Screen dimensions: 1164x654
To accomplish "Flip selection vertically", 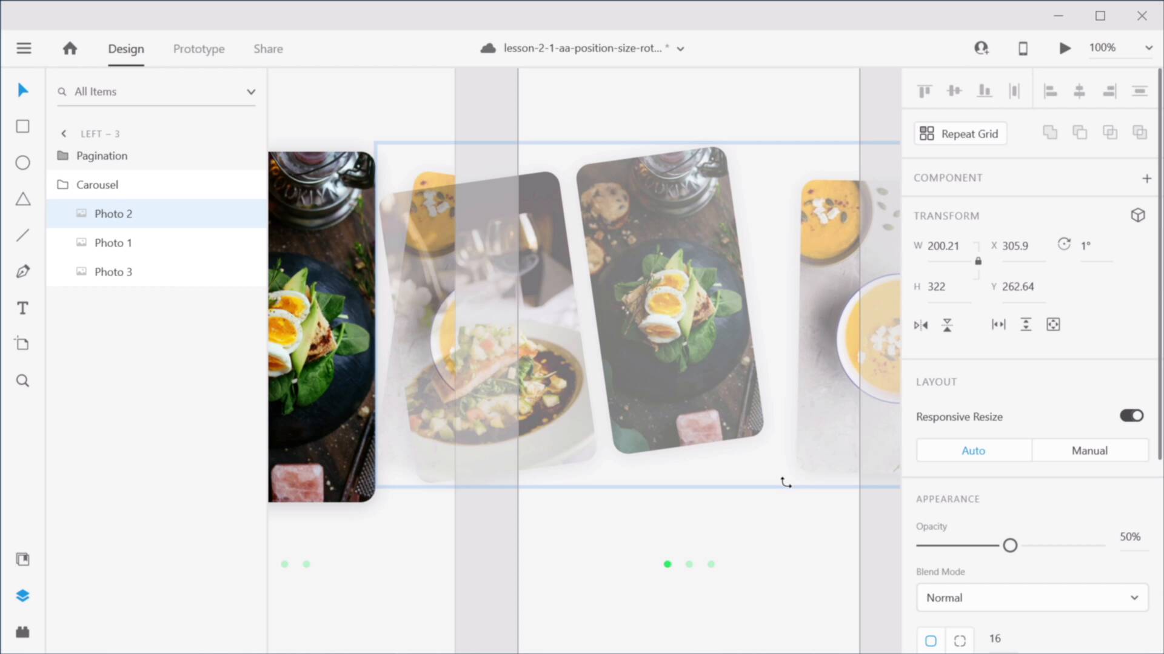I will (947, 325).
